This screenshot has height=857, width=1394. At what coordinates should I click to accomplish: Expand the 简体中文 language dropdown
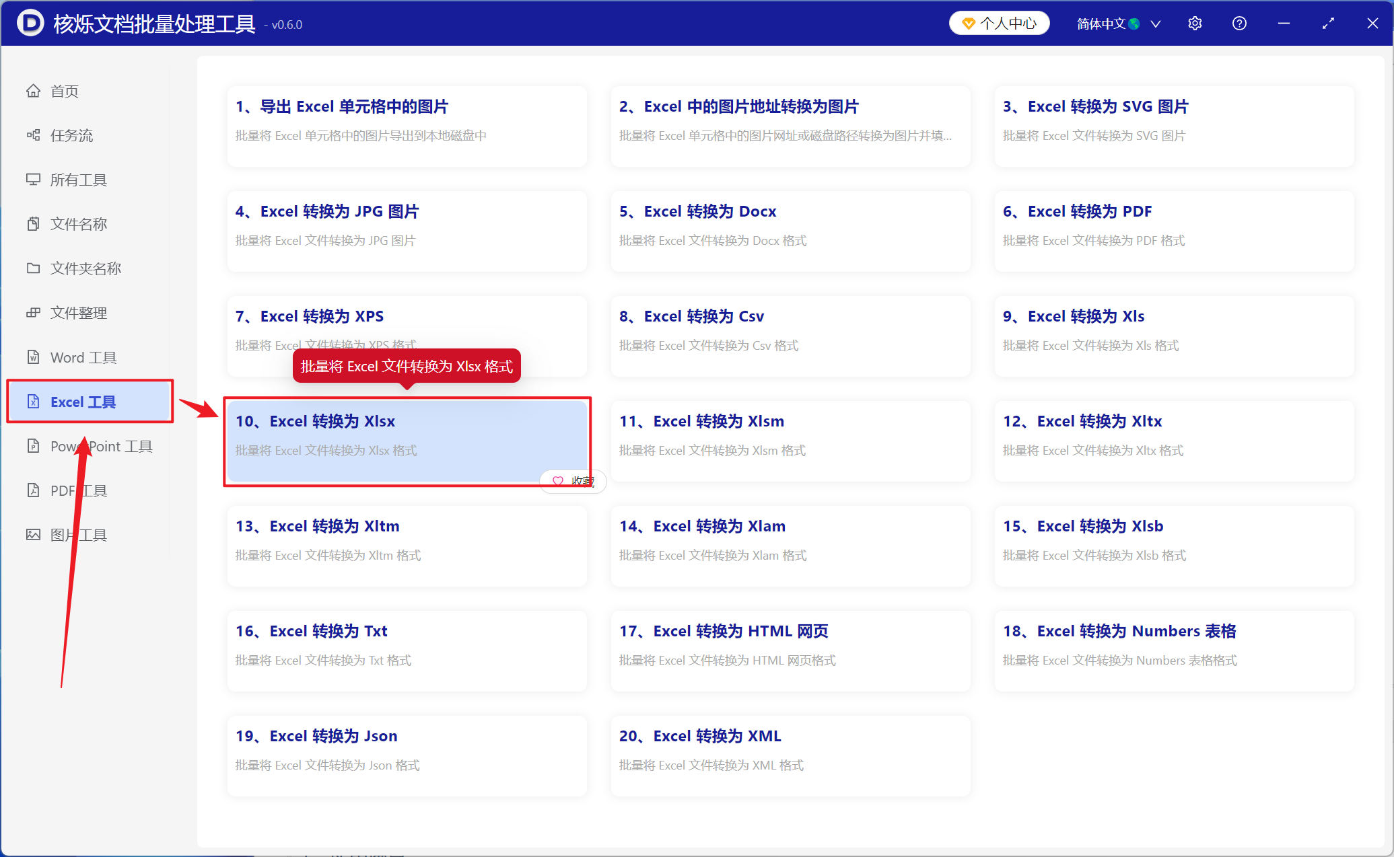1117,24
